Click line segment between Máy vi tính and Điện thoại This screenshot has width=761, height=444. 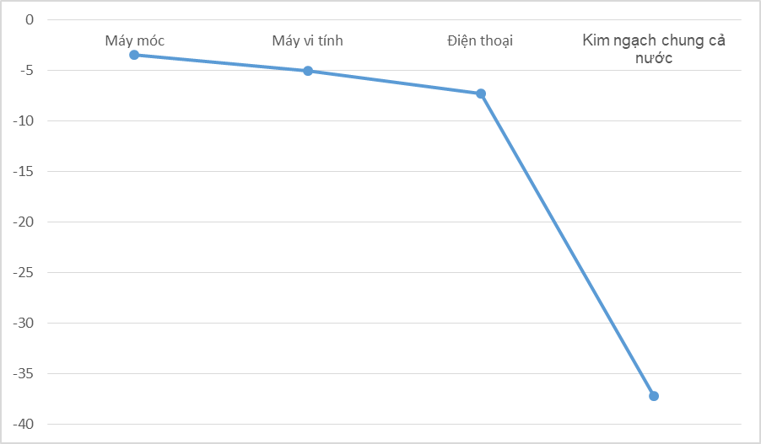(x=394, y=83)
